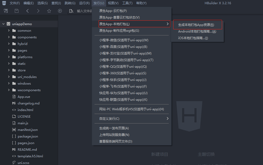The image size is (263, 165).
Task: Open the 帮助(Y) menu
Action: coord(141,3)
